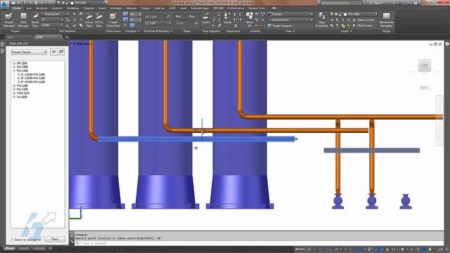Image resolution: width=450 pixels, height=253 pixels.
Task: Launch the Line to Pipe tool
Action: 89,20
